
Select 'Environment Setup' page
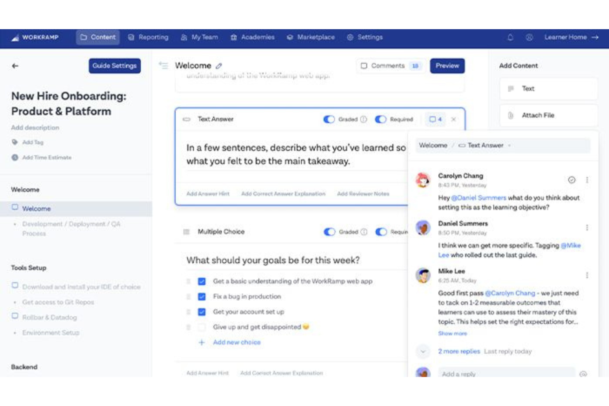(51, 333)
